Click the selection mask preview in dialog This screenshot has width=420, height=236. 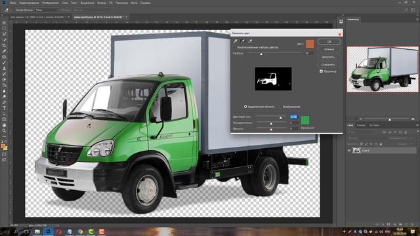273,79
